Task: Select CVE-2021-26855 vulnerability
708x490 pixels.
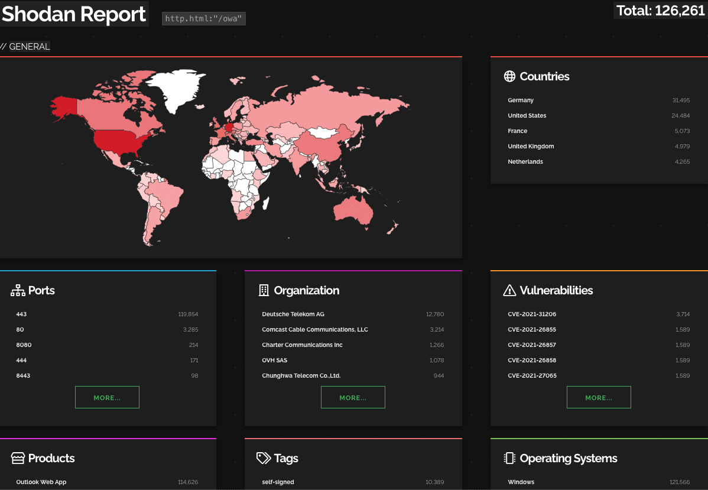Action: pos(599,330)
